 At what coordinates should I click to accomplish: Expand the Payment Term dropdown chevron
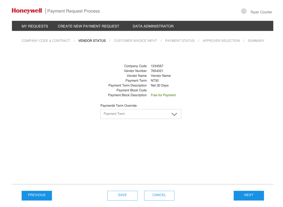tap(174, 114)
